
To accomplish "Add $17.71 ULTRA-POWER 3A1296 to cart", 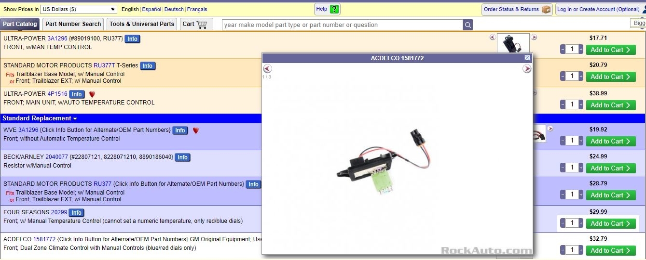I will coord(611,50).
